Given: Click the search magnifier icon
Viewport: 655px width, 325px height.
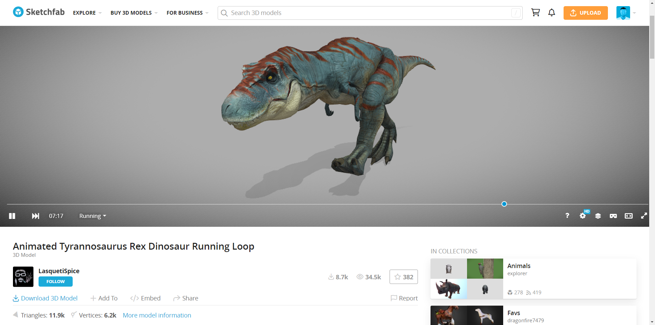Looking at the screenshot, I should (x=224, y=13).
